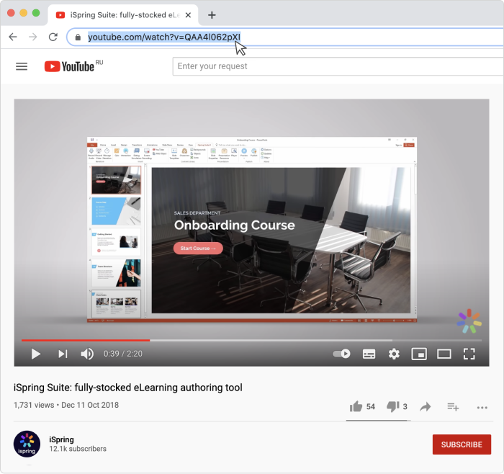Click '1,731 views' text
504x474 pixels.
coord(34,405)
